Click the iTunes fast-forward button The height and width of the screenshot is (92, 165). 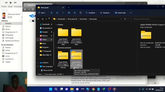coord(15,3)
